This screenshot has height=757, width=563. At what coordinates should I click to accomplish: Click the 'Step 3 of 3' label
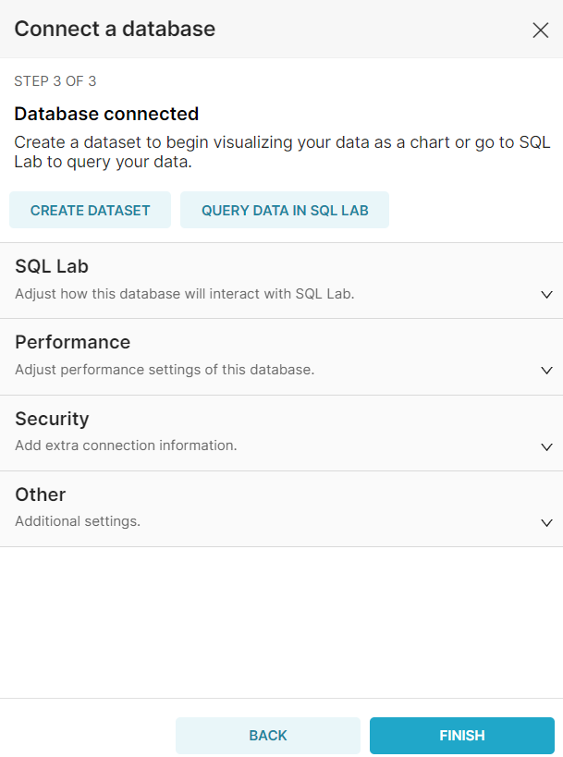(55, 81)
